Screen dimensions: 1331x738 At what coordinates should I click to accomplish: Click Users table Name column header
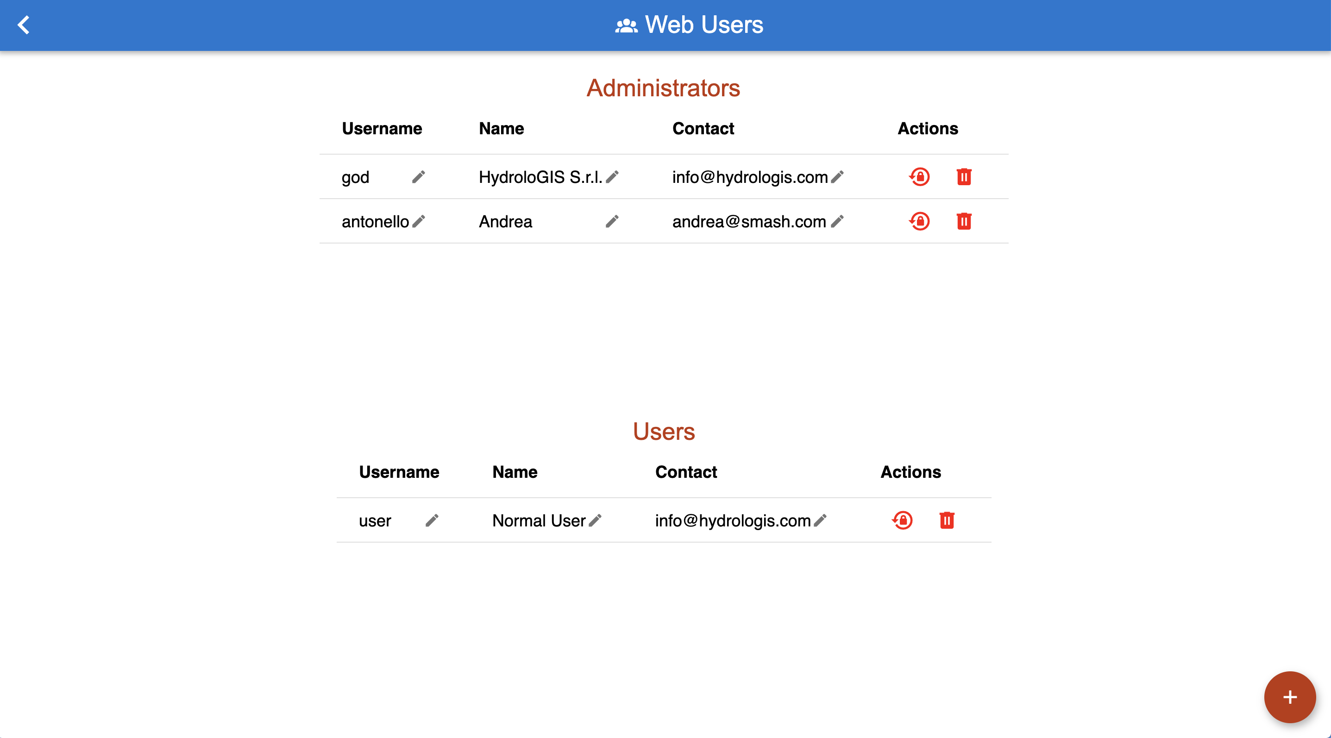pos(515,472)
